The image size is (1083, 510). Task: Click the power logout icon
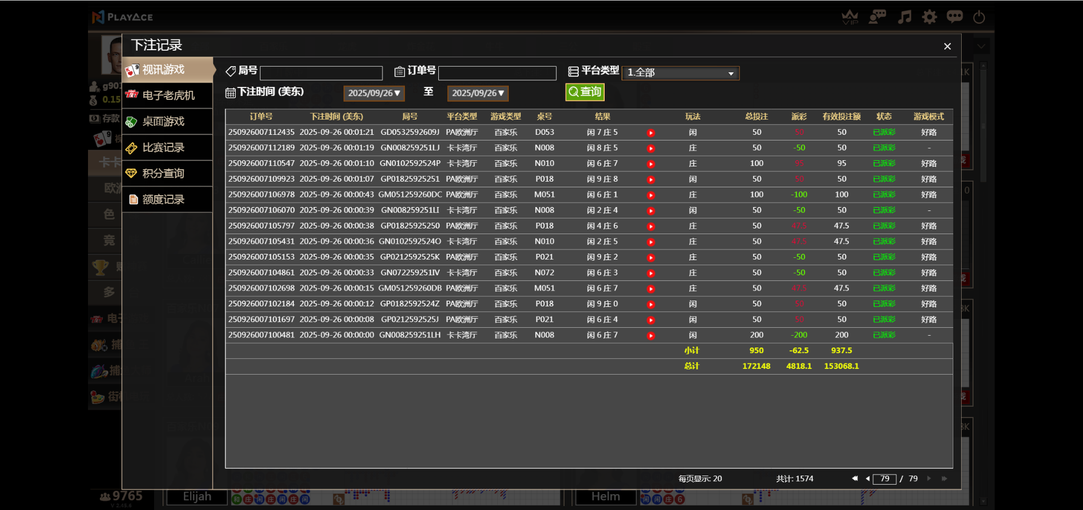[979, 17]
